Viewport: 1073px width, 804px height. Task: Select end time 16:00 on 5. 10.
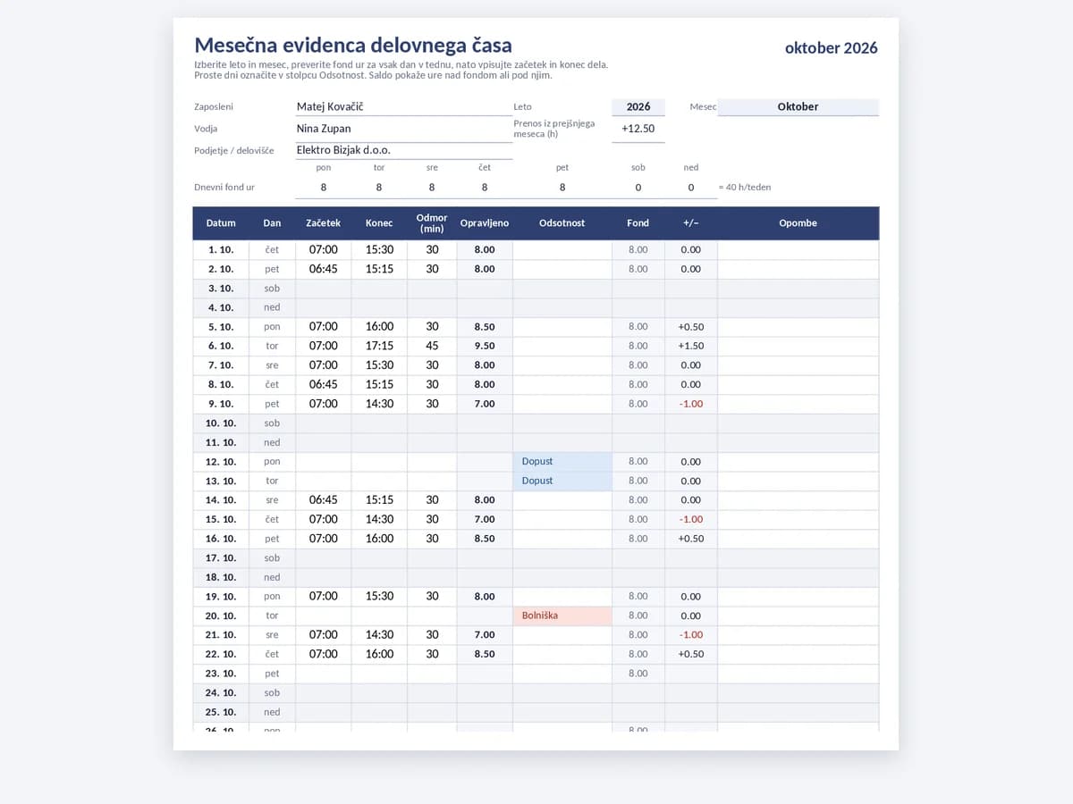coord(379,327)
